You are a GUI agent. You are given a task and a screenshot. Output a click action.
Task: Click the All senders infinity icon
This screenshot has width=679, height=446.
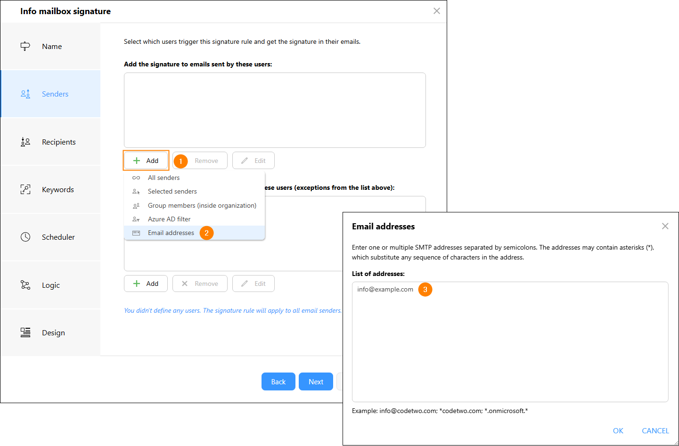click(x=136, y=178)
